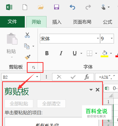Switch to the 开始 ribbon tab

[x=36, y=22]
